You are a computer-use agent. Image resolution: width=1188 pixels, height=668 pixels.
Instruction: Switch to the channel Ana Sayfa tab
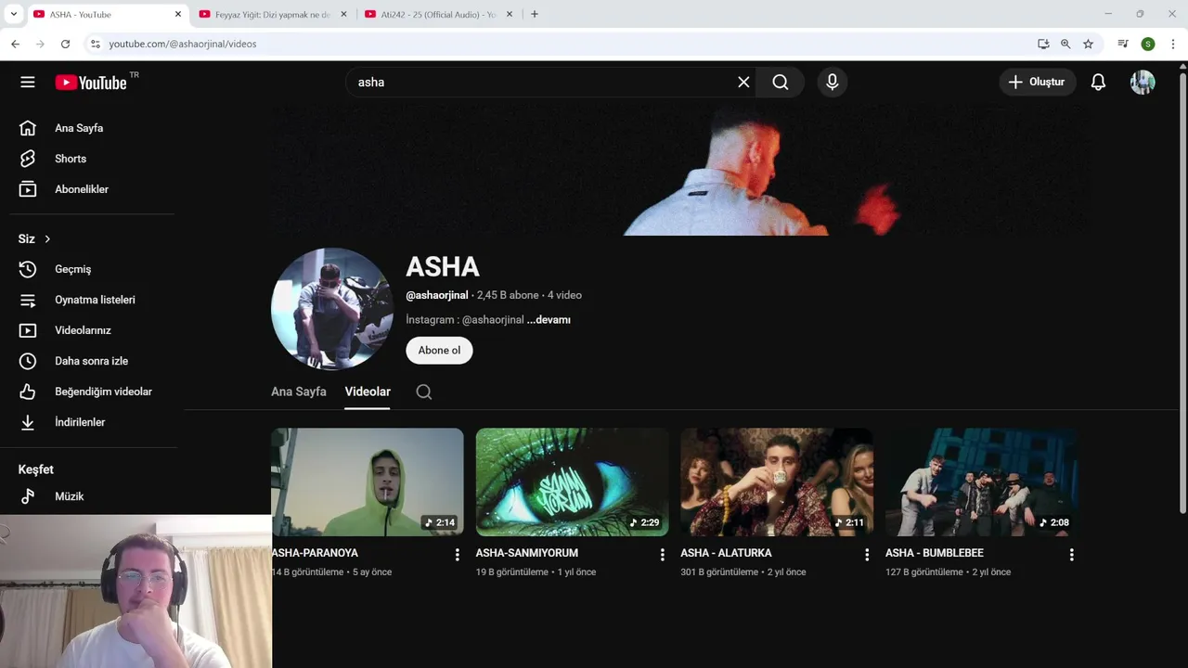point(299,392)
